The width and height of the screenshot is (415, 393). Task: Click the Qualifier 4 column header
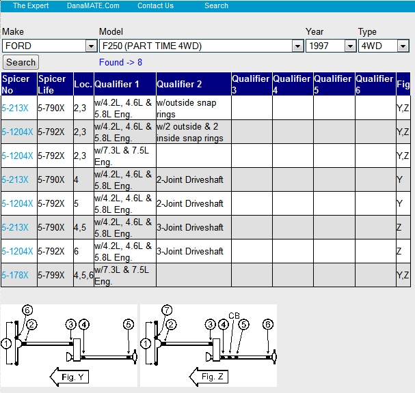(x=293, y=84)
